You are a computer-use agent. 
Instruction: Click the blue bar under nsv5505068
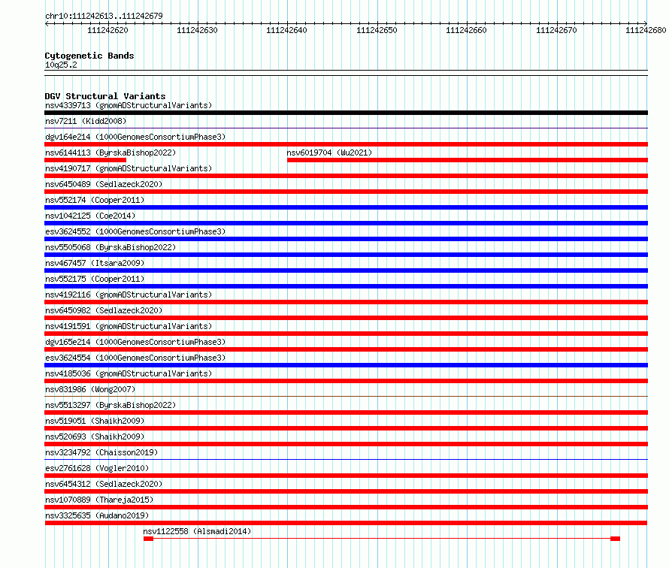(x=346, y=255)
